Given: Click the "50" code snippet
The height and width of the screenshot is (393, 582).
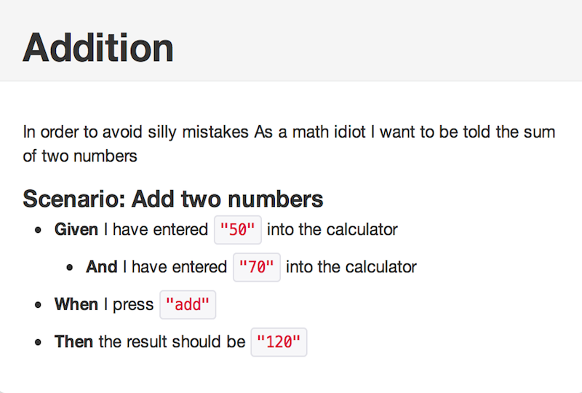Looking at the screenshot, I should (238, 229).
